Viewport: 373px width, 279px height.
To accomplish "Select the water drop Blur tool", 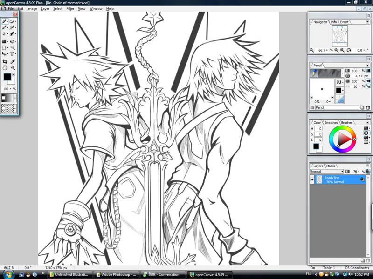I will [4, 33].
